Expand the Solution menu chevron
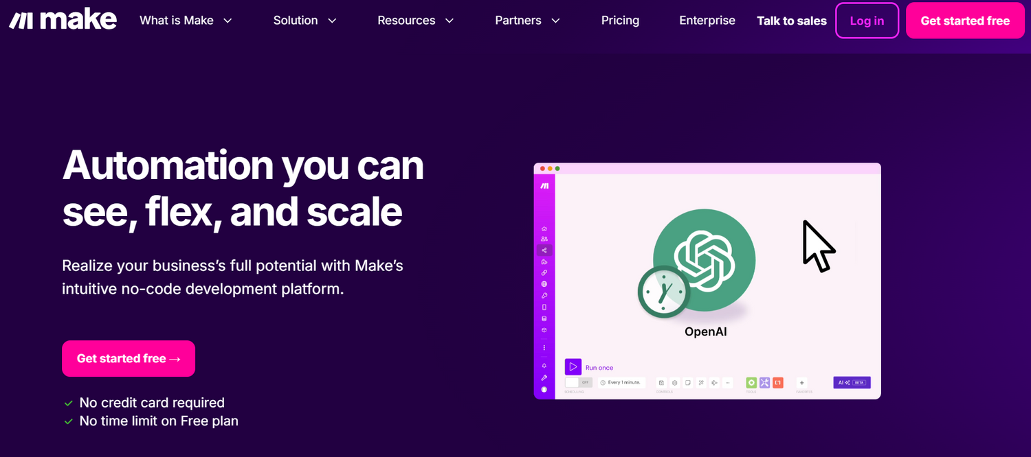The height and width of the screenshot is (457, 1031). tap(332, 21)
